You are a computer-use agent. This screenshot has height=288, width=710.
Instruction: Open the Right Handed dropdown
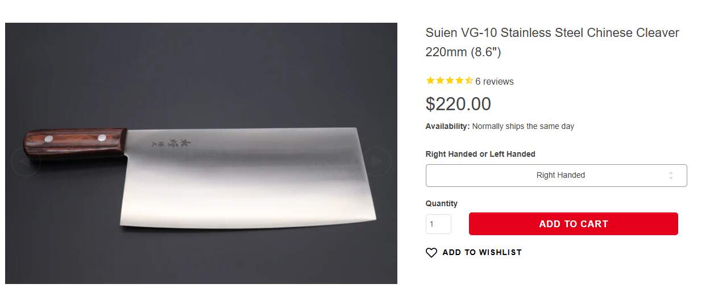[x=555, y=176]
